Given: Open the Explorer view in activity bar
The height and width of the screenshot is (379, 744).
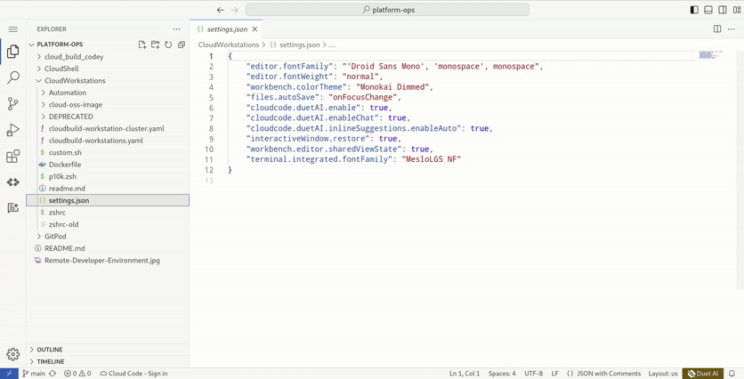Looking at the screenshot, I should click(x=12, y=52).
